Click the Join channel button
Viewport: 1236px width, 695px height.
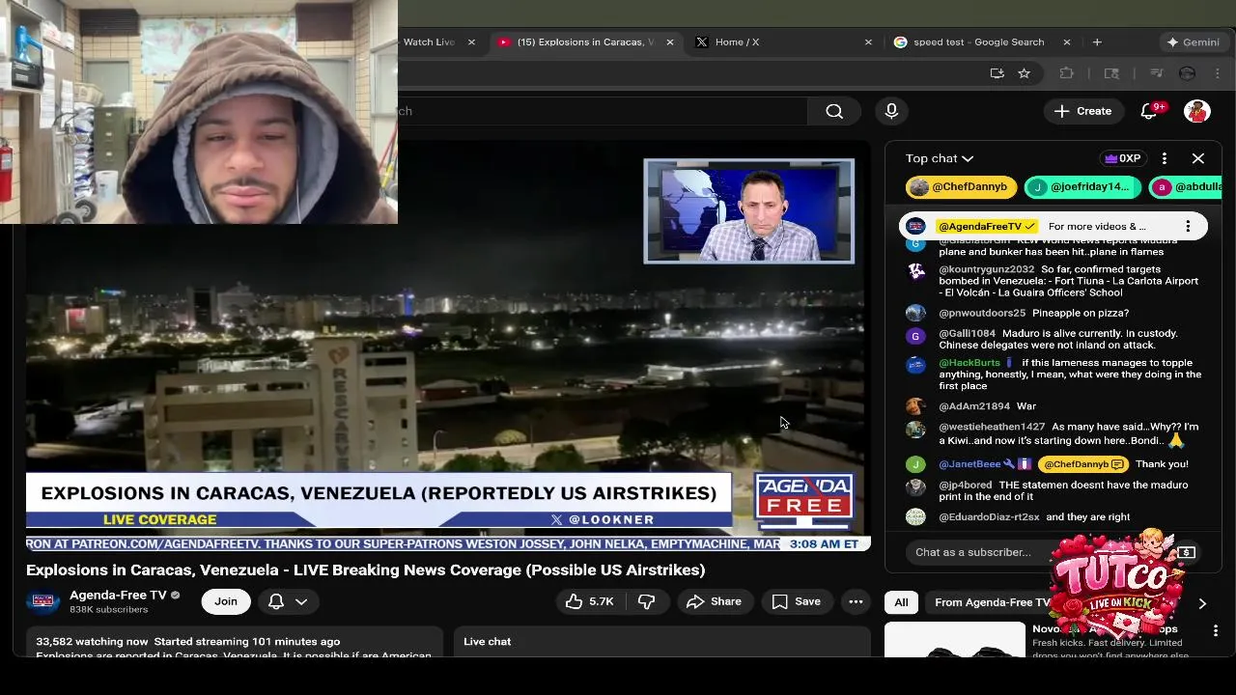pyautogui.click(x=226, y=601)
